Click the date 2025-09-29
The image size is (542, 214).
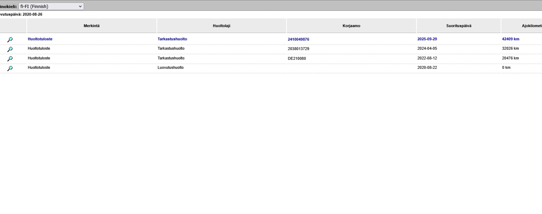click(427, 39)
